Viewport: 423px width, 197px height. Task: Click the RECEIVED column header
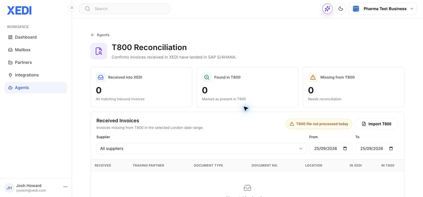pos(103,165)
